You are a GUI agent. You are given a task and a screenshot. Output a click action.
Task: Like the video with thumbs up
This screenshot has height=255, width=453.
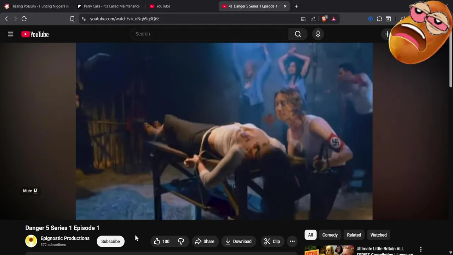162,242
